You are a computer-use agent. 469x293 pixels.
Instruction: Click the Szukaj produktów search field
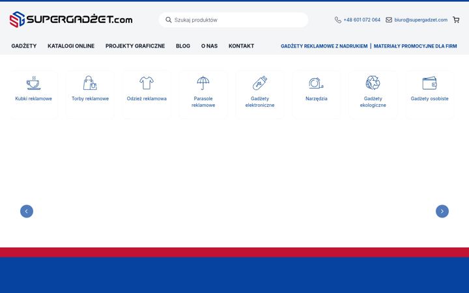[233, 20]
